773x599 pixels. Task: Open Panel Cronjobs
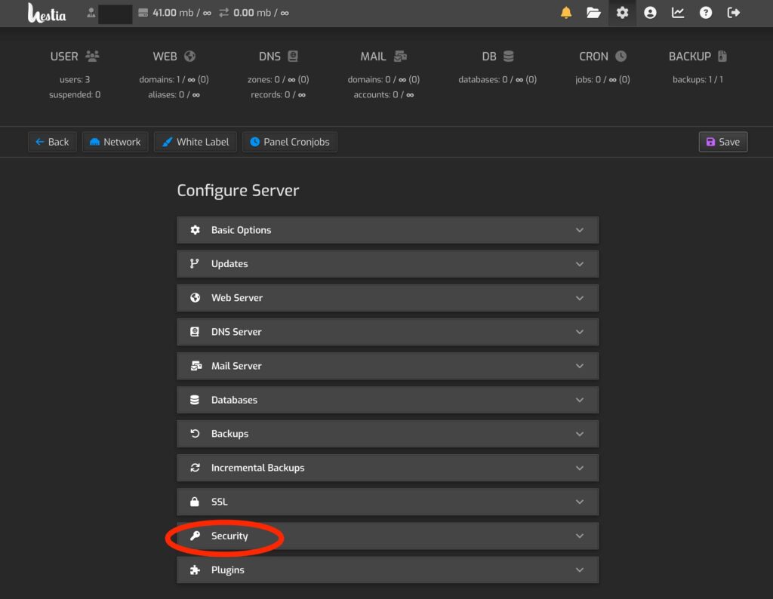click(290, 142)
